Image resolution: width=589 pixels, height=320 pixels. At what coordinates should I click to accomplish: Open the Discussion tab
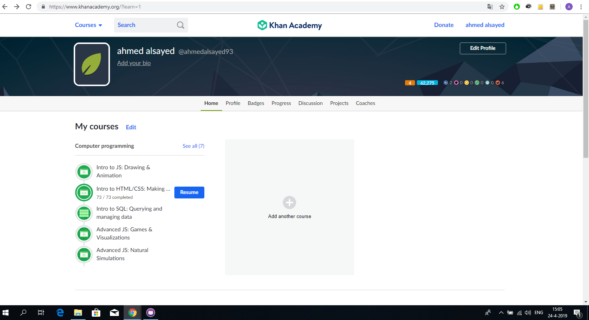311,103
